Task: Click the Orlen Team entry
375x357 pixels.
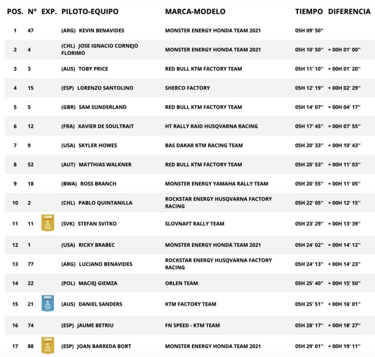Action: pyautogui.click(x=181, y=283)
